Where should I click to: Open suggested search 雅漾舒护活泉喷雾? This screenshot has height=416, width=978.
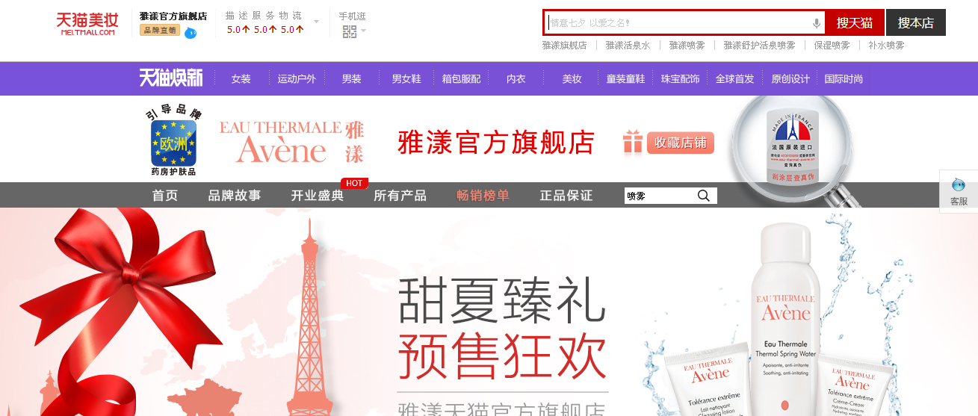coord(759,46)
